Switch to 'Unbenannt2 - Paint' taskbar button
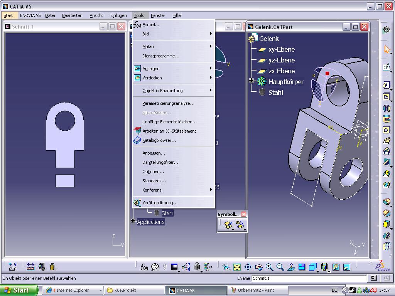The width and height of the screenshot is (395, 296). (x=257, y=290)
